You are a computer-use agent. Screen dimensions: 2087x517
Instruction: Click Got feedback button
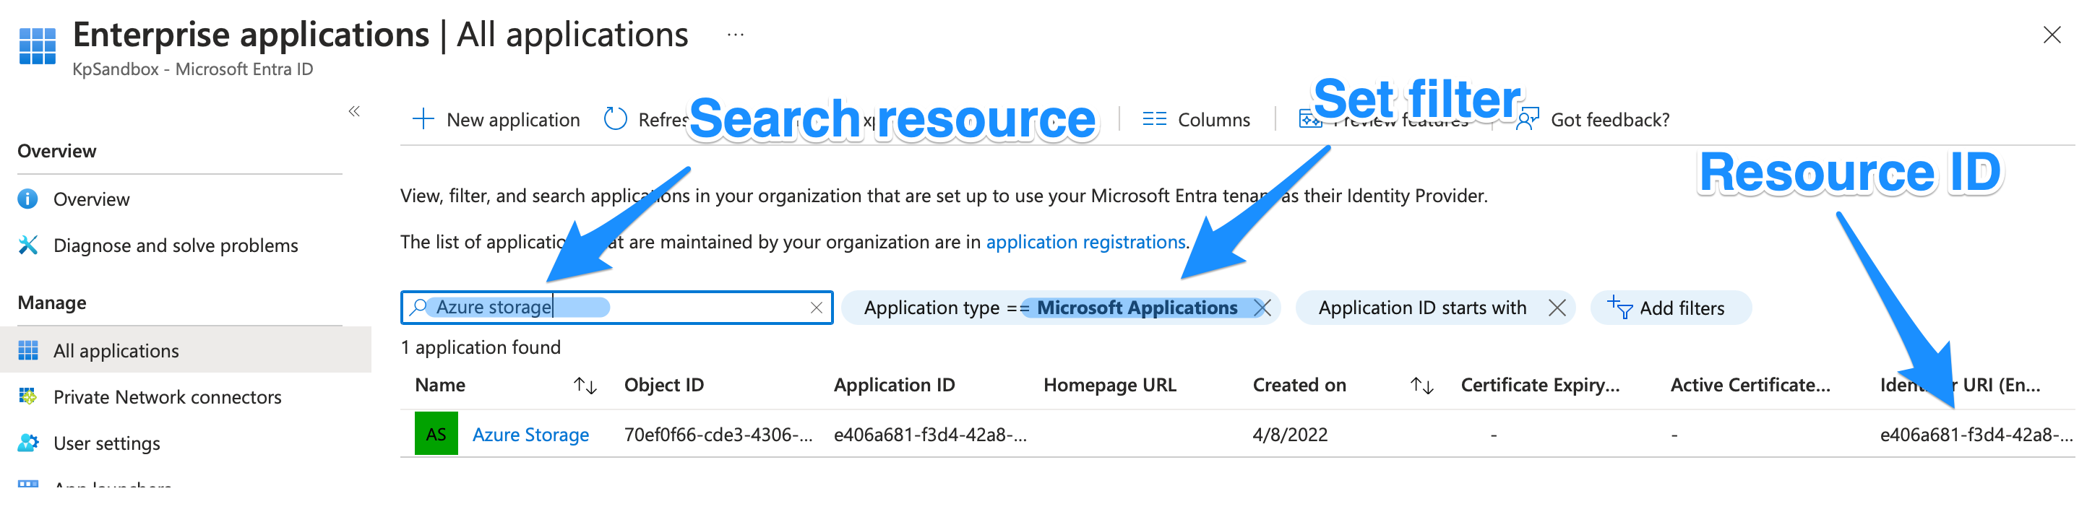coord(1593,120)
